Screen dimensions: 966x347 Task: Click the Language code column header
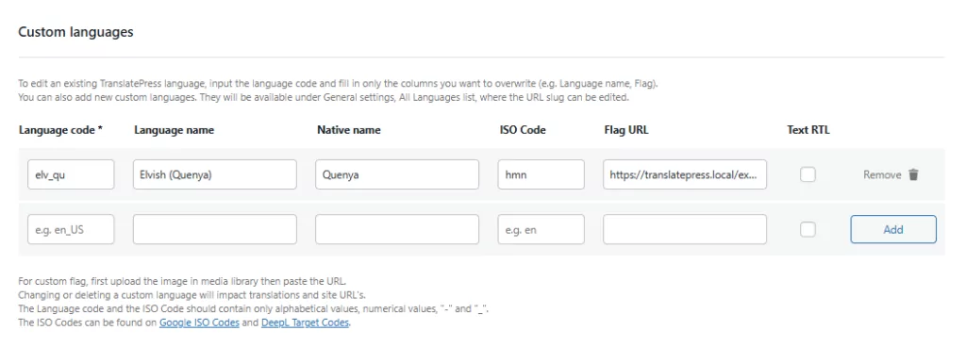coord(60,130)
